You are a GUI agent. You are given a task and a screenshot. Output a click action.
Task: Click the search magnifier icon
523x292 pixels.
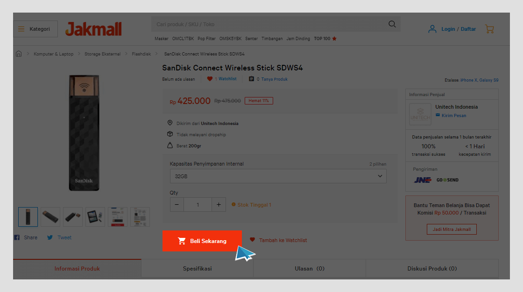[392, 24]
